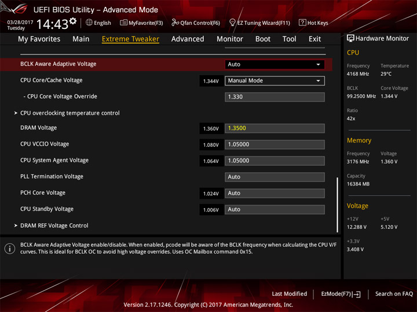The width and height of the screenshot is (417, 312).
Task: Click the EZ Tuning Wizard bulb icon
Action: (x=232, y=23)
